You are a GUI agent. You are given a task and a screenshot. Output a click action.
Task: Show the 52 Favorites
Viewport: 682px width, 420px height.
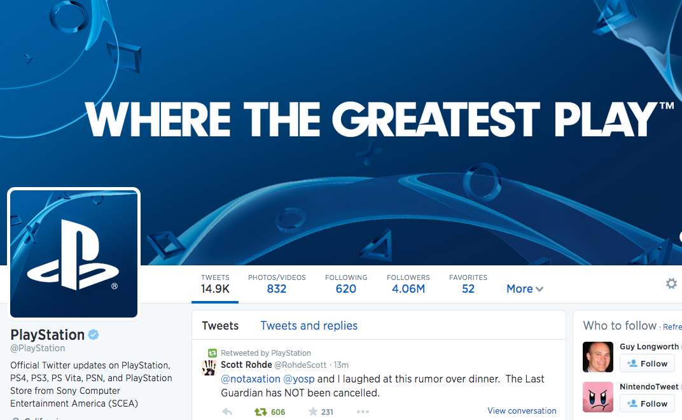468,284
